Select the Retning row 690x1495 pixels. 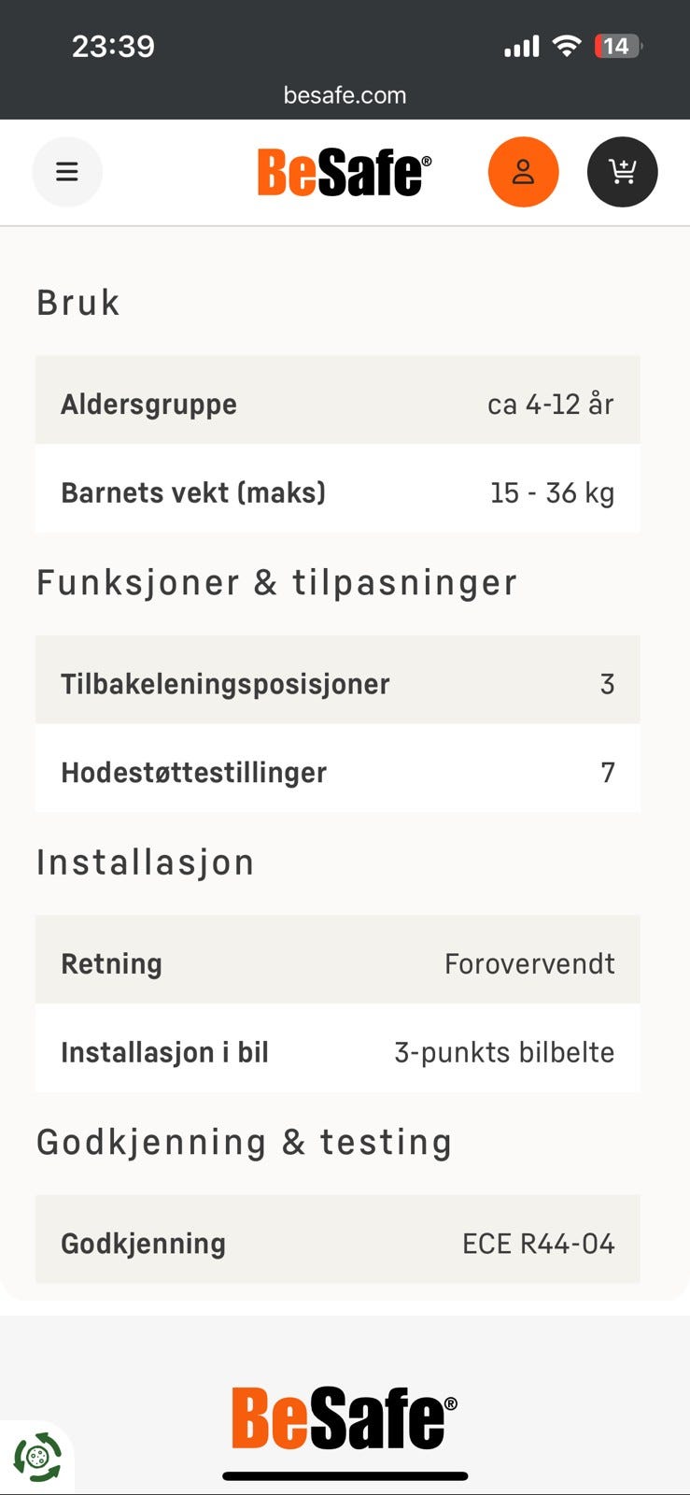337,963
